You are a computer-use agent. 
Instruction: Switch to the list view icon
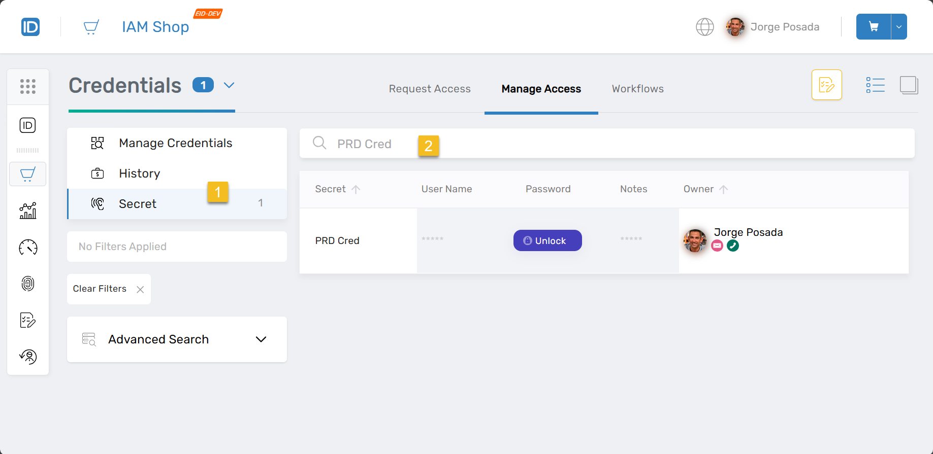point(875,85)
